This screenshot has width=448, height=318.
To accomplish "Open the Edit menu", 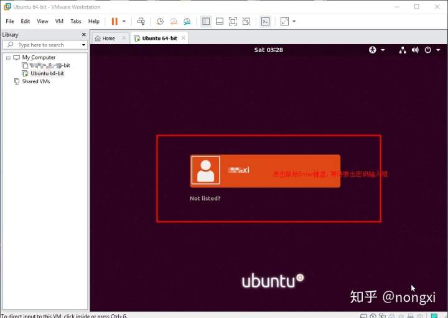I will pyautogui.click(x=25, y=21).
